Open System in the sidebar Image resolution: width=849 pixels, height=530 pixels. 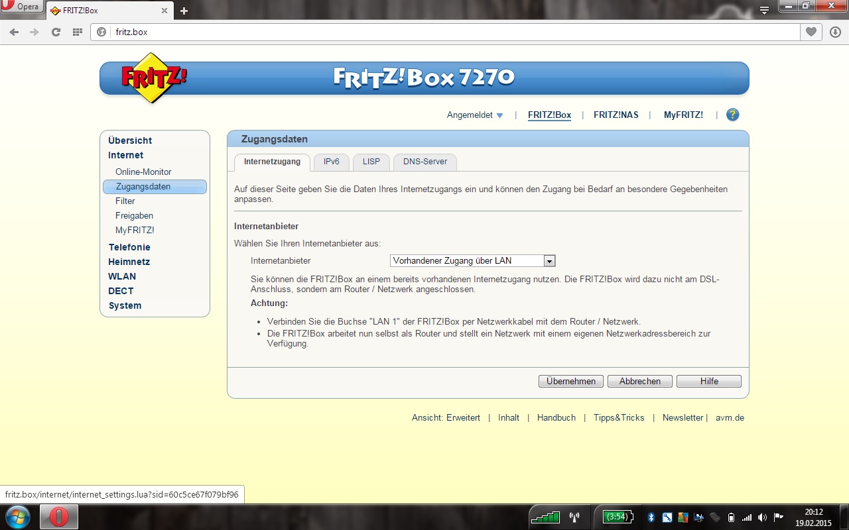point(125,305)
